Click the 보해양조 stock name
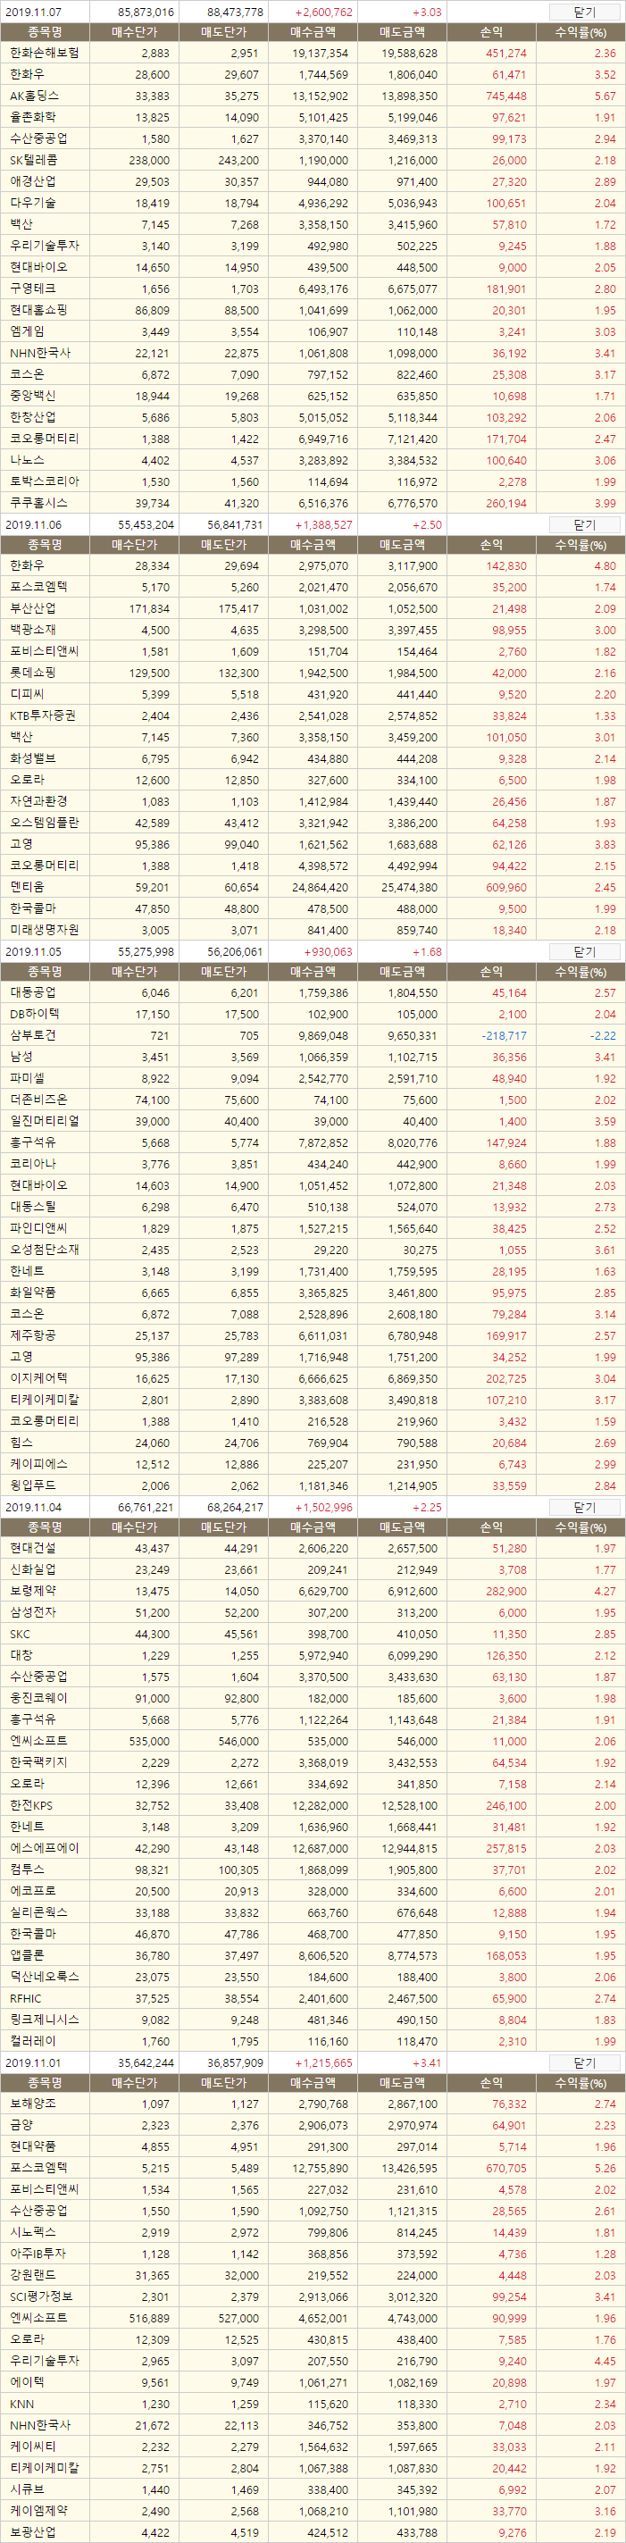Viewport: 626px width, 2543px height. pos(32,2104)
